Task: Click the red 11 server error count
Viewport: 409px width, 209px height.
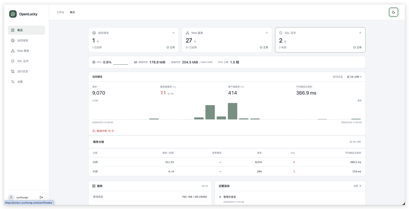Action: click(163, 93)
